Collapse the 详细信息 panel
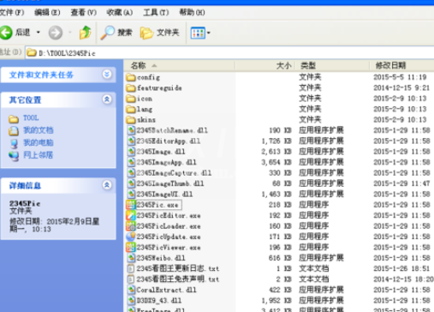Screen dimensions: 434x312 tap(107, 185)
